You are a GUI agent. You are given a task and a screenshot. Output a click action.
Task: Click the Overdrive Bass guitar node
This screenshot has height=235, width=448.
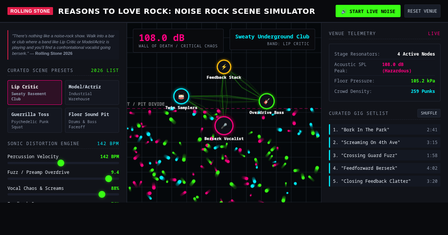tap(267, 101)
